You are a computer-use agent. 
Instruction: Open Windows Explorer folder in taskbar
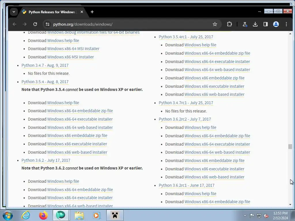tap(79, 215)
